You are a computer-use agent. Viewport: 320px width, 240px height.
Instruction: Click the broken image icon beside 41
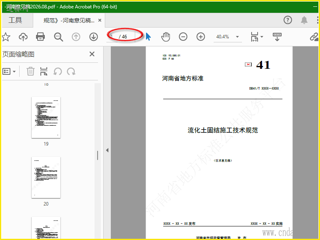(248, 64)
